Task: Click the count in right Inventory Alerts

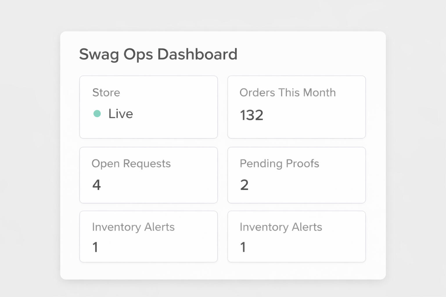Action: [x=243, y=247]
